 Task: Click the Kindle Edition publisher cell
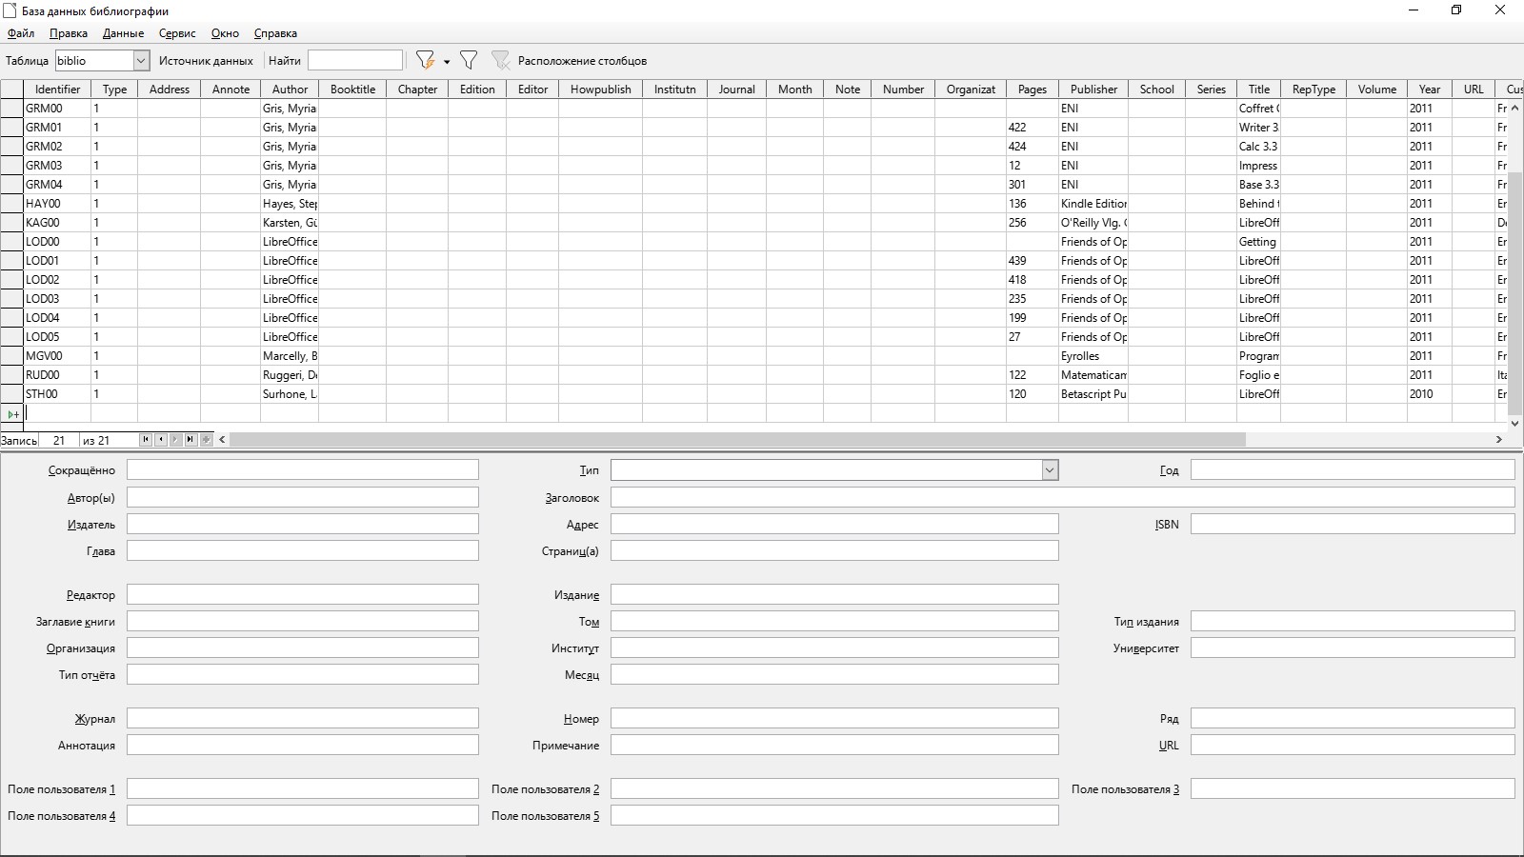[x=1093, y=204]
